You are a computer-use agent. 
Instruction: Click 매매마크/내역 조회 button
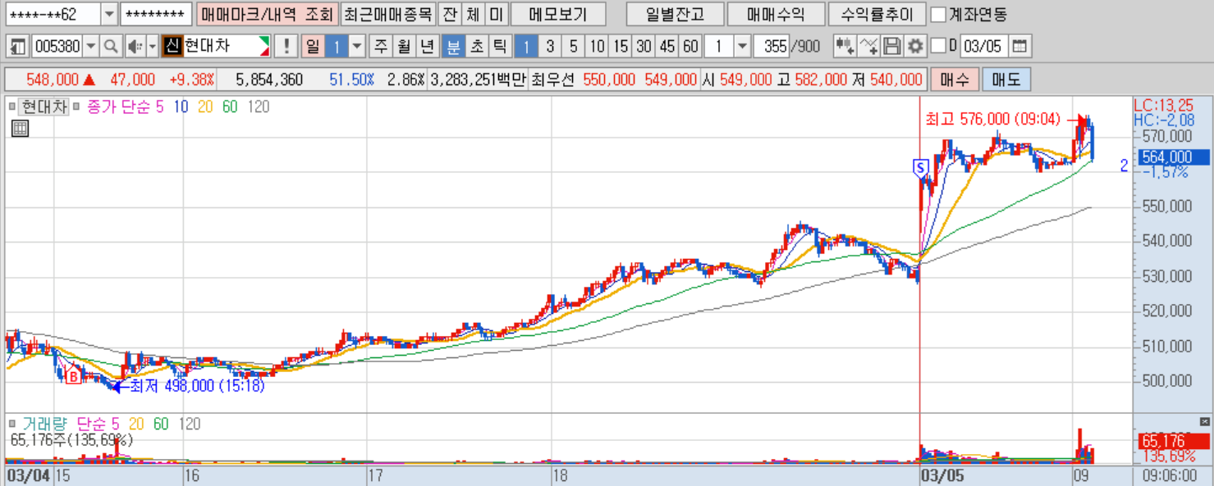point(268,14)
